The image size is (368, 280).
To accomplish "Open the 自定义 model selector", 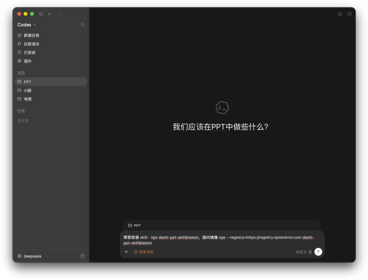I will [x=301, y=252].
